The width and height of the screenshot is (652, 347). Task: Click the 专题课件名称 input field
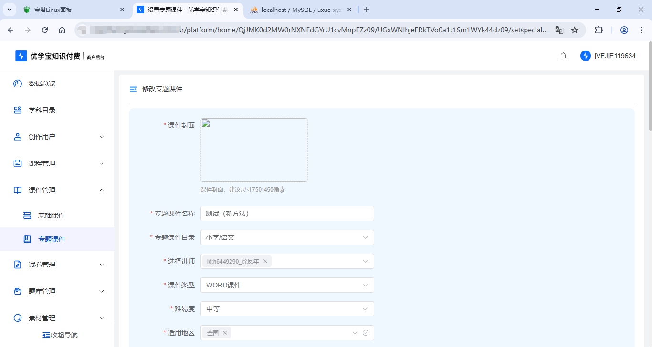pos(286,213)
